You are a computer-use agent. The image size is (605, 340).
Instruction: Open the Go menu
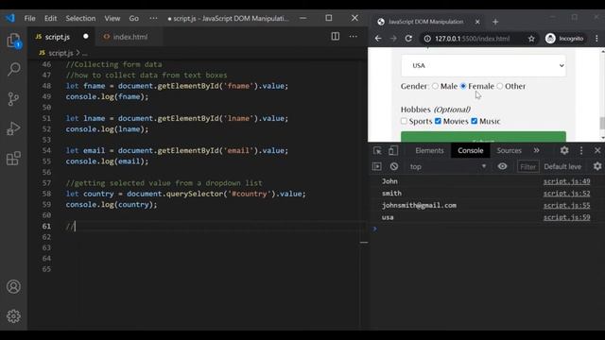[133, 18]
